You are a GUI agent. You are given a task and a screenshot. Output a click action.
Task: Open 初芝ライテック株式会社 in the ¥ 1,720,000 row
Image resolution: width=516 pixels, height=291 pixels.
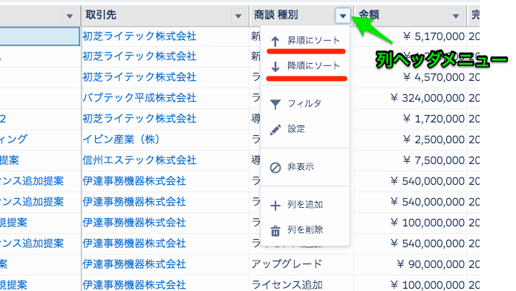tap(140, 119)
